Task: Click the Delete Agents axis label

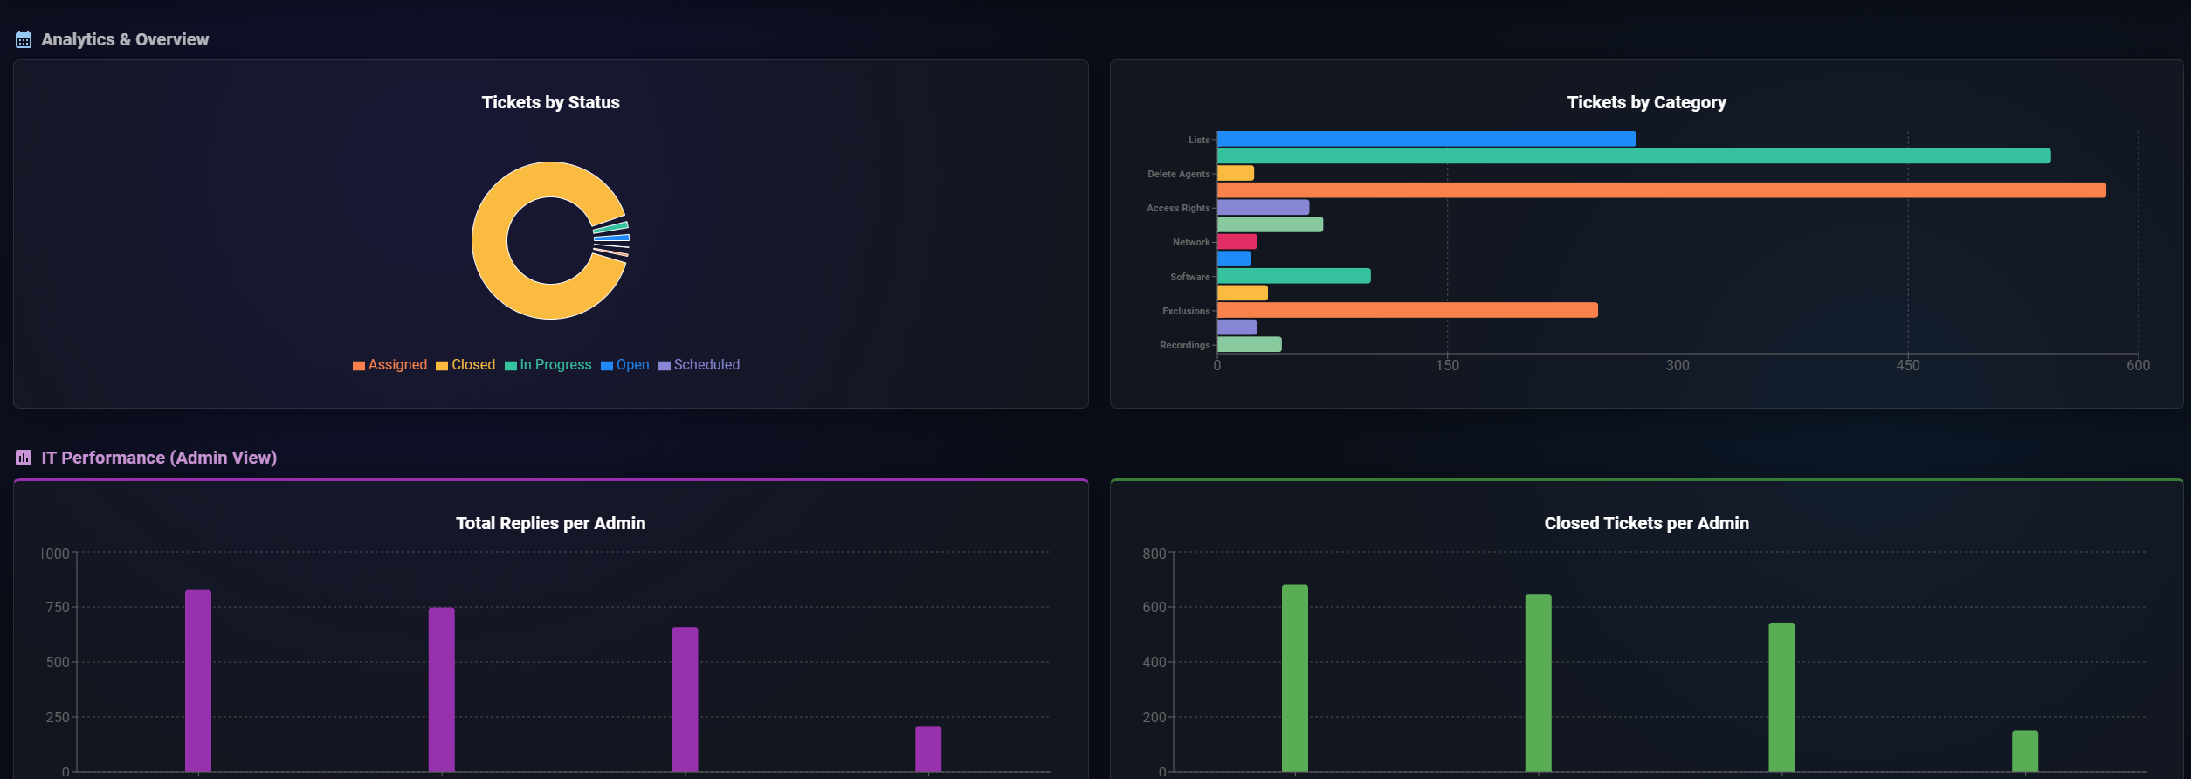Action: 1179,174
